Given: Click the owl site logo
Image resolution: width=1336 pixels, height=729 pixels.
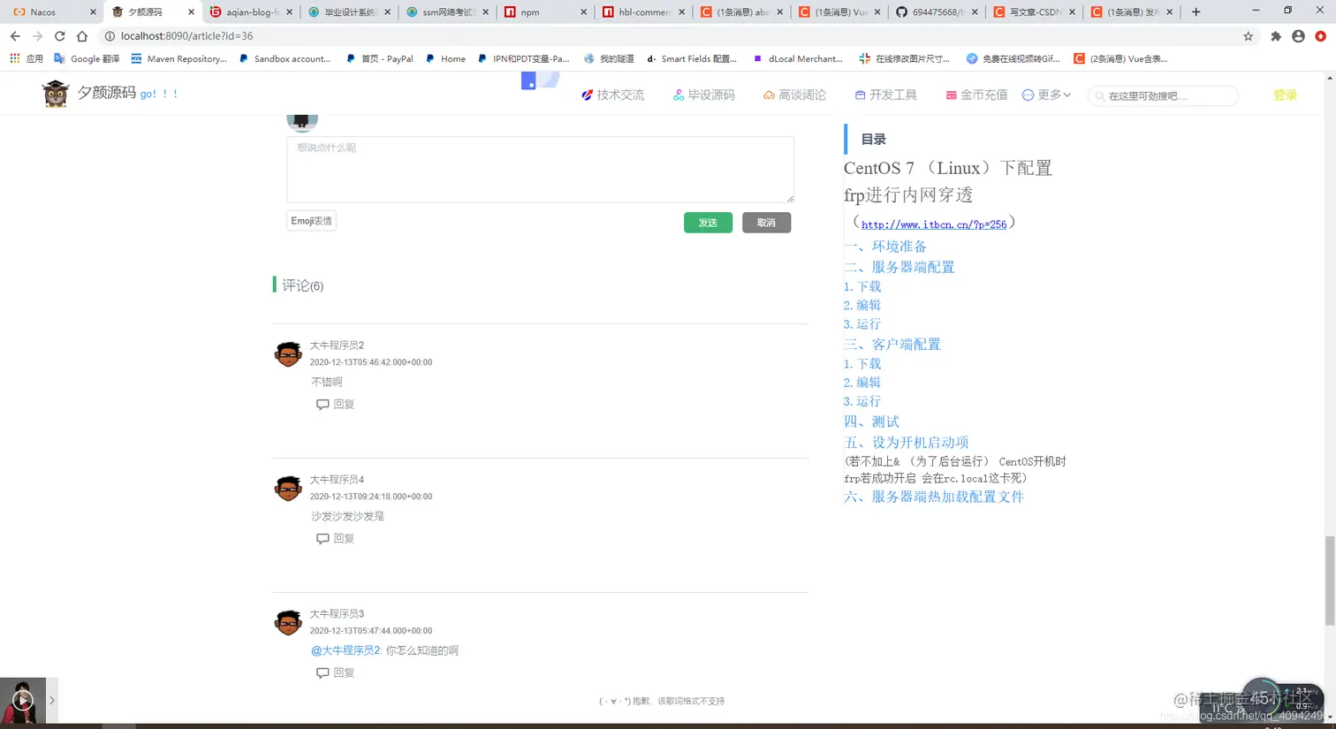Looking at the screenshot, I should click(x=56, y=94).
